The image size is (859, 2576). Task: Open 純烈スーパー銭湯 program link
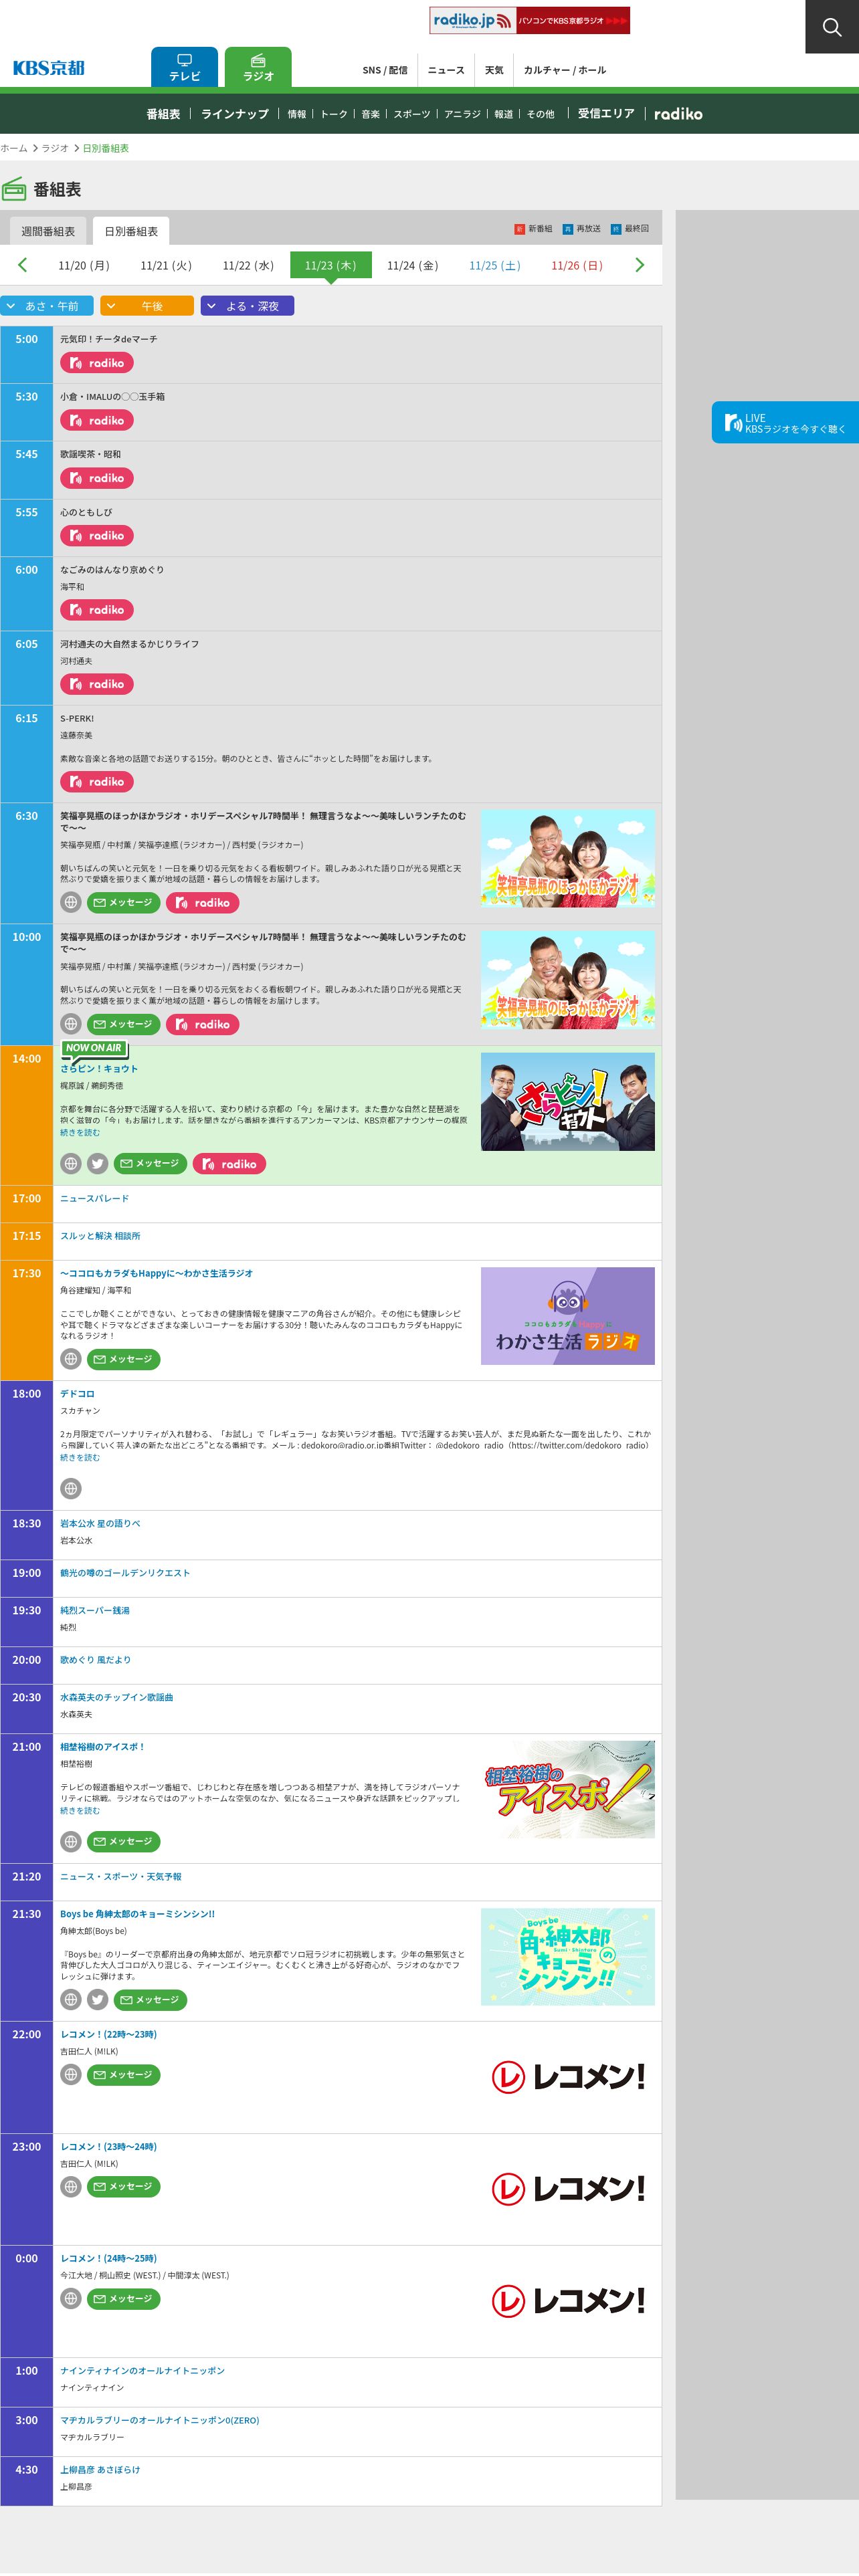pyautogui.click(x=95, y=1611)
